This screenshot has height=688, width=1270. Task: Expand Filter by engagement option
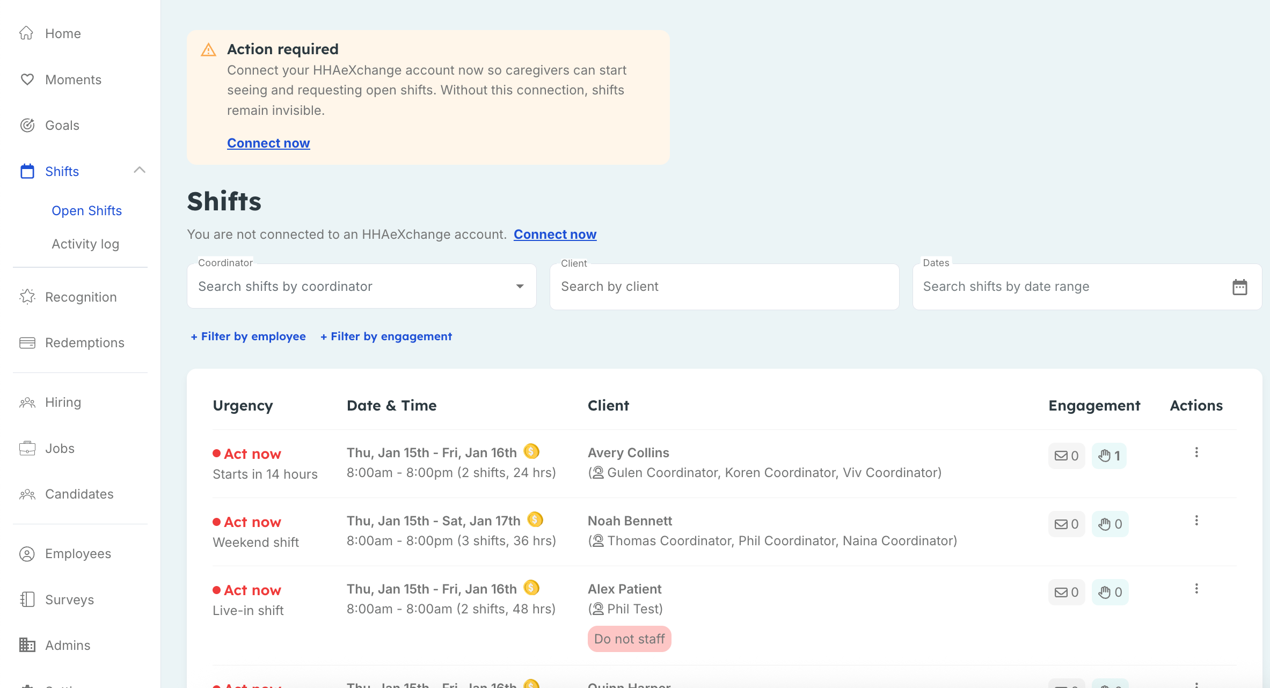click(386, 336)
